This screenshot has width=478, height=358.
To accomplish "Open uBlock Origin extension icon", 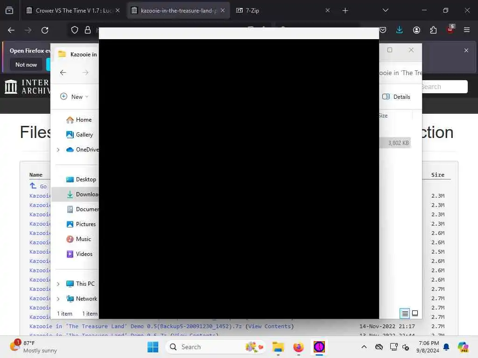I will pyautogui.click(x=450, y=29).
